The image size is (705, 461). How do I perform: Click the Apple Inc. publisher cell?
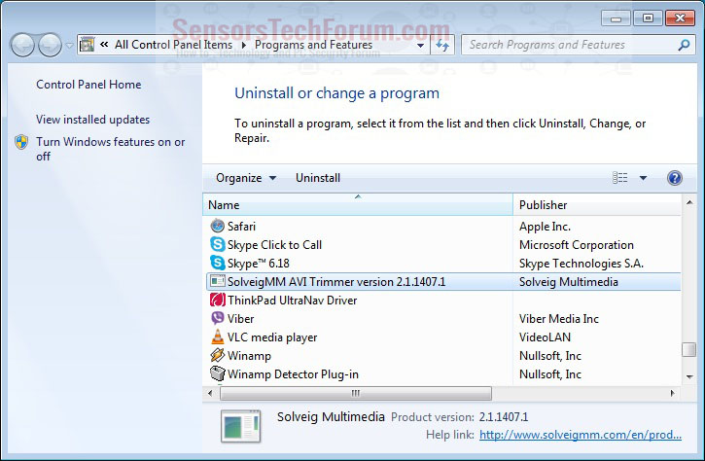pyautogui.click(x=545, y=227)
